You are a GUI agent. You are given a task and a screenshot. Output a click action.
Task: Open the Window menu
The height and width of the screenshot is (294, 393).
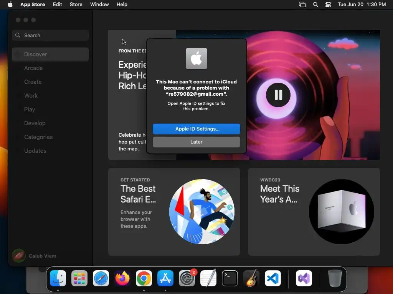99,5
